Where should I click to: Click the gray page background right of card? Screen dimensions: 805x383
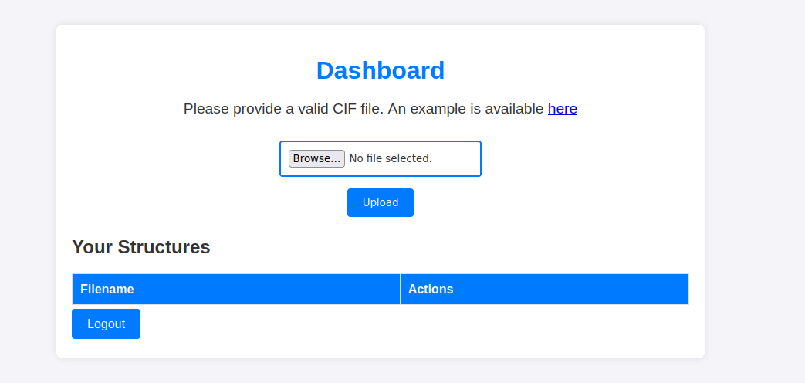click(753, 193)
